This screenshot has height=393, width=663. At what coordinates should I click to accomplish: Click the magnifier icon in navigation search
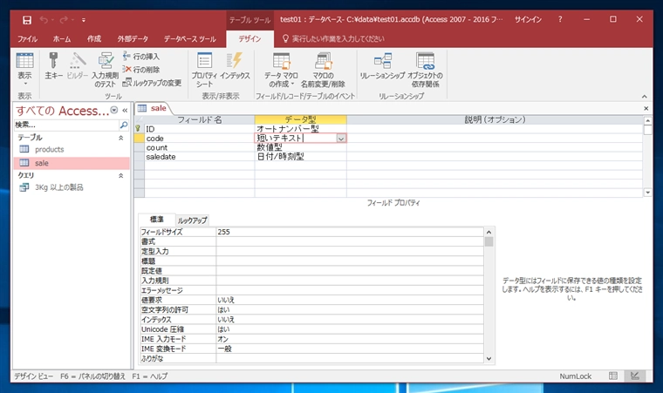124,125
